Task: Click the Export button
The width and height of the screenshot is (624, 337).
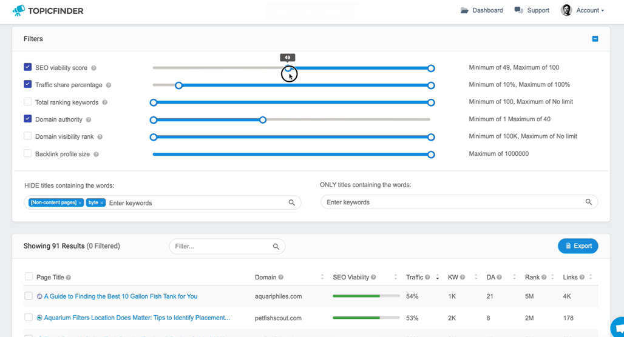Action: point(578,246)
